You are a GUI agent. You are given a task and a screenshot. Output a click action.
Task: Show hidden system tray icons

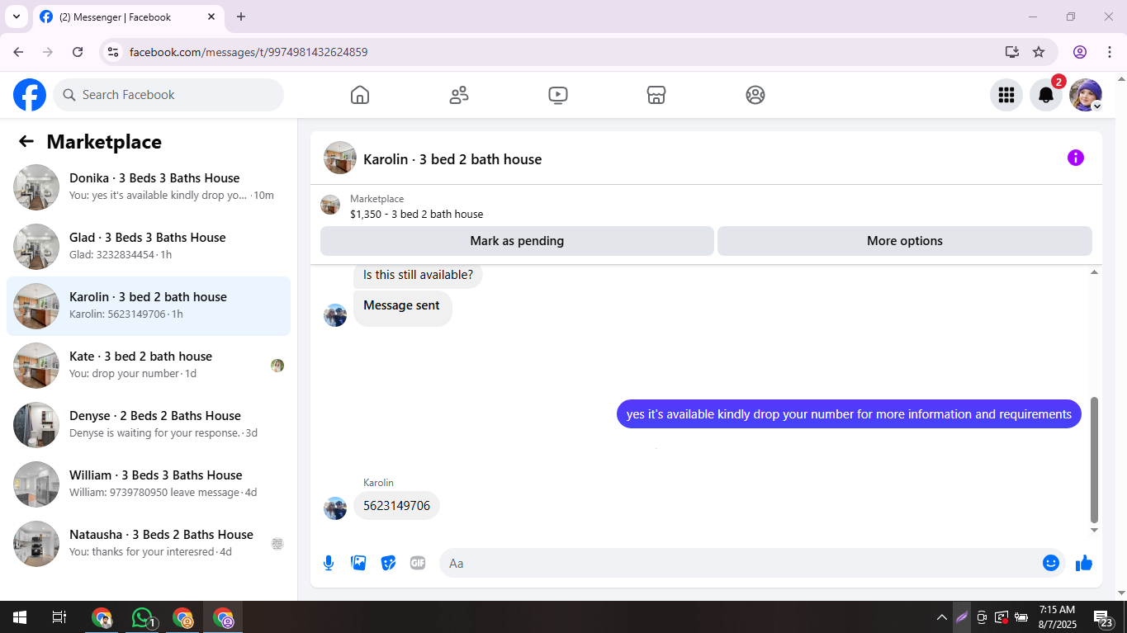941,616
